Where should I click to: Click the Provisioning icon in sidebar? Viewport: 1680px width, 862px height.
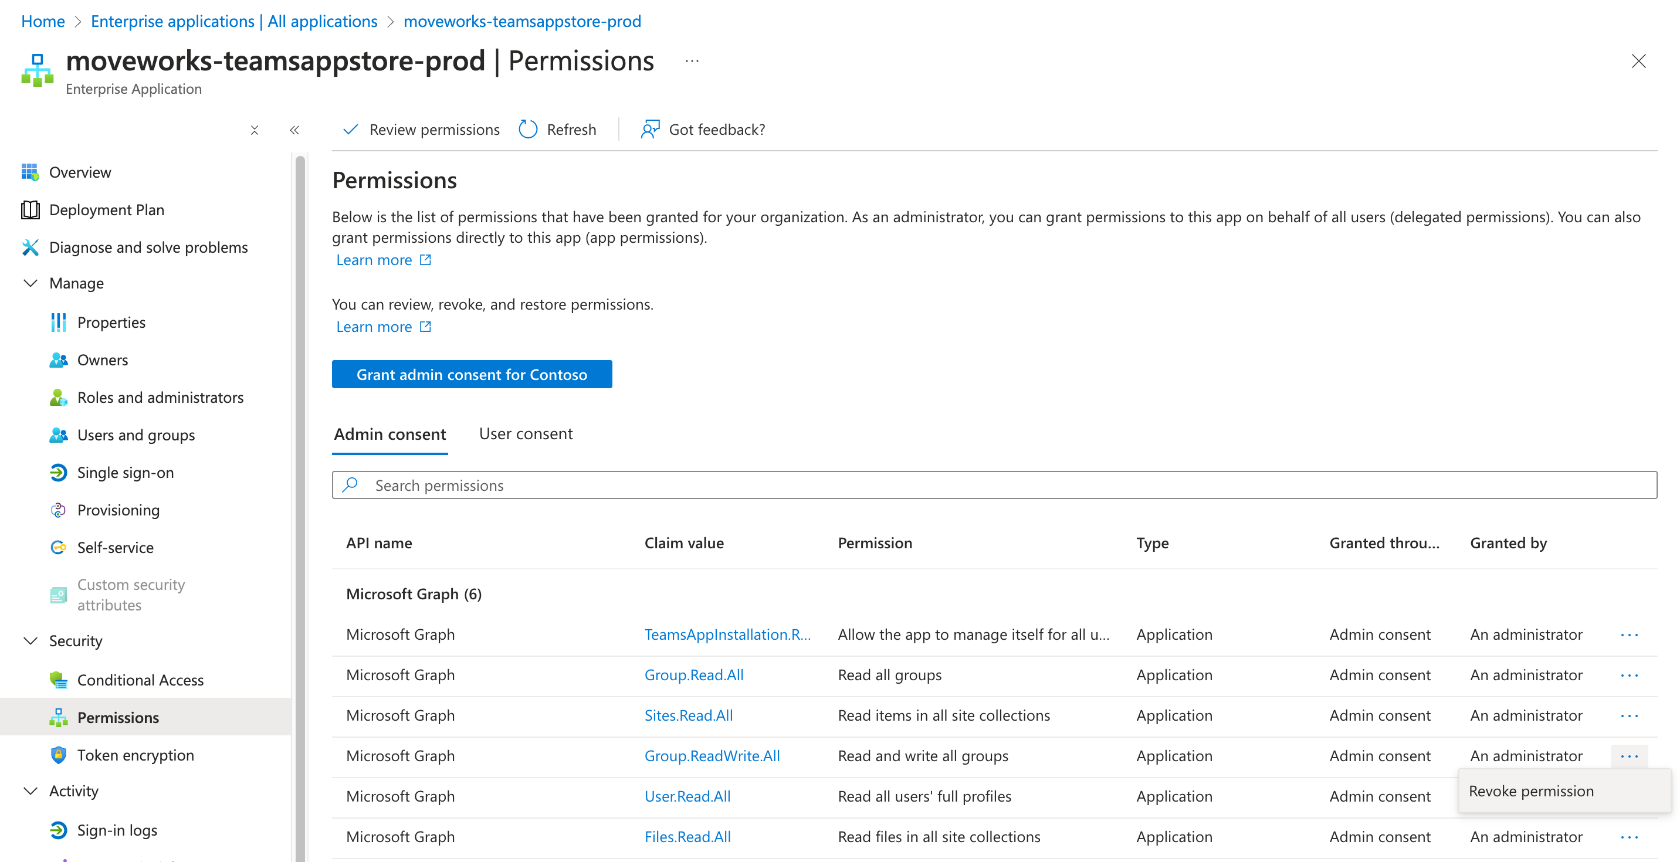[x=58, y=510]
